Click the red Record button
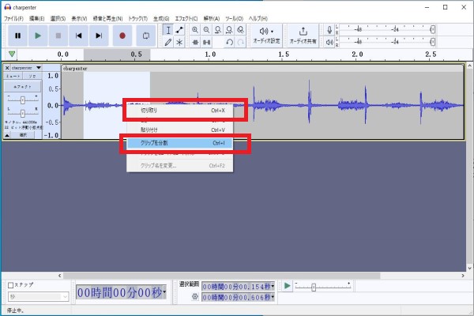 coord(122,36)
